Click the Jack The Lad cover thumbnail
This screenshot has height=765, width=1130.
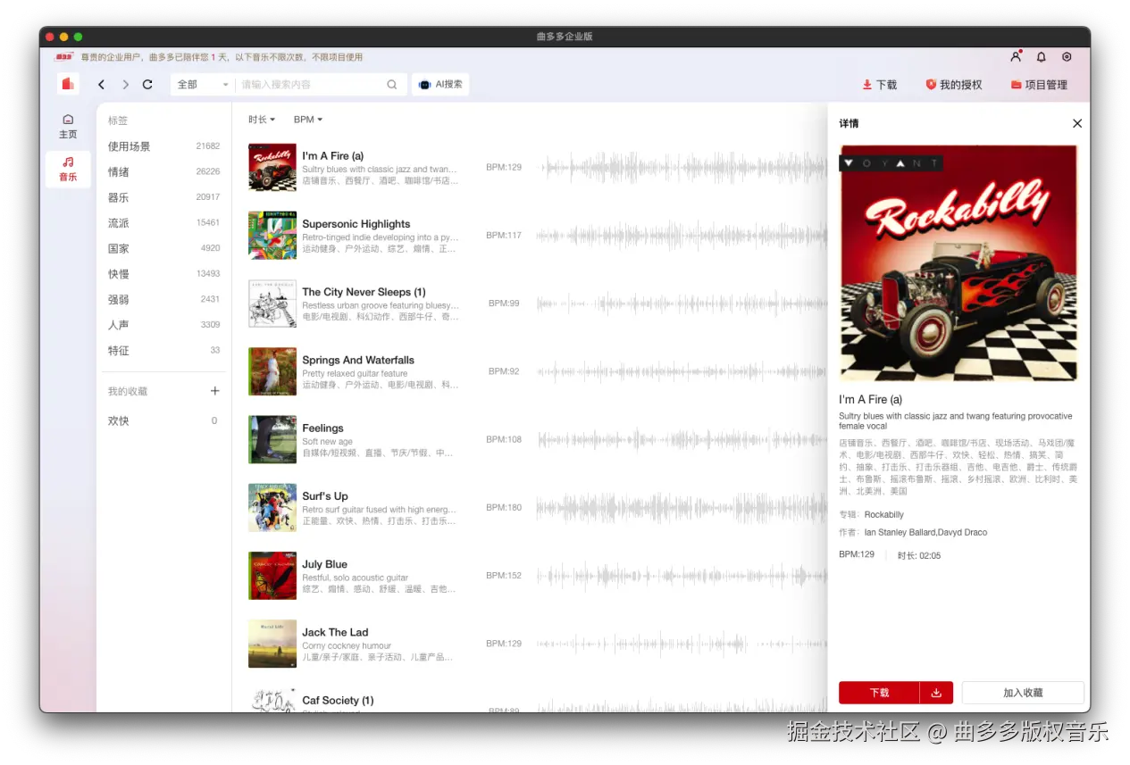(x=272, y=644)
